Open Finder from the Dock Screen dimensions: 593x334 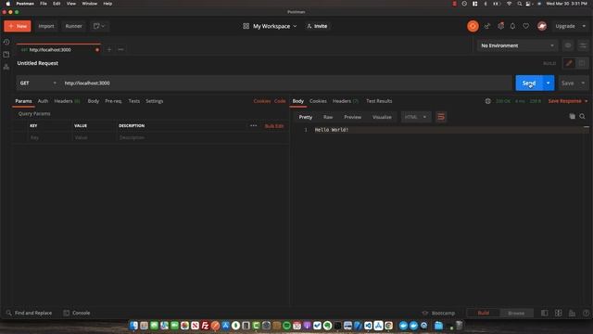[x=133, y=326]
